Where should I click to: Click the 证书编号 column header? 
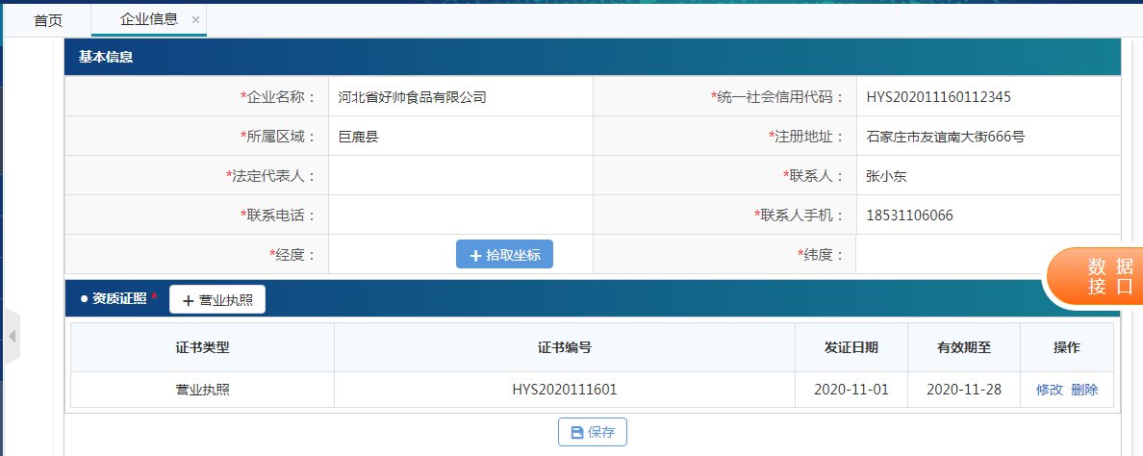coord(564,347)
